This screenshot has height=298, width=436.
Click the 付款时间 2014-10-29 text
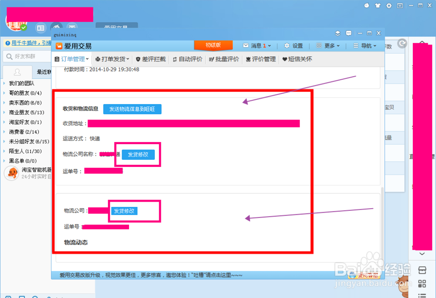click(x=102, y=69)
